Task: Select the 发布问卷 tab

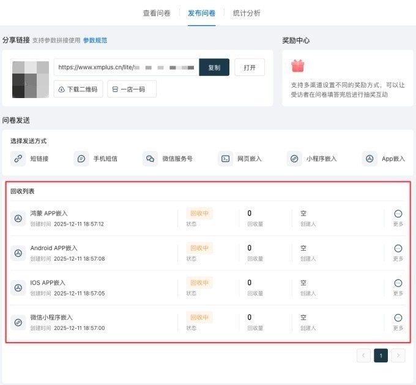Action: pos(202,13)
